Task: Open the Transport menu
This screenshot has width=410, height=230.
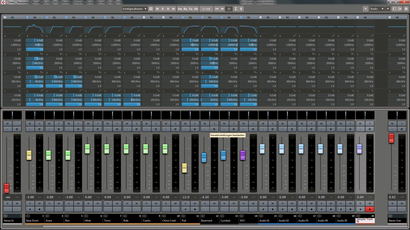Action: 78,2
